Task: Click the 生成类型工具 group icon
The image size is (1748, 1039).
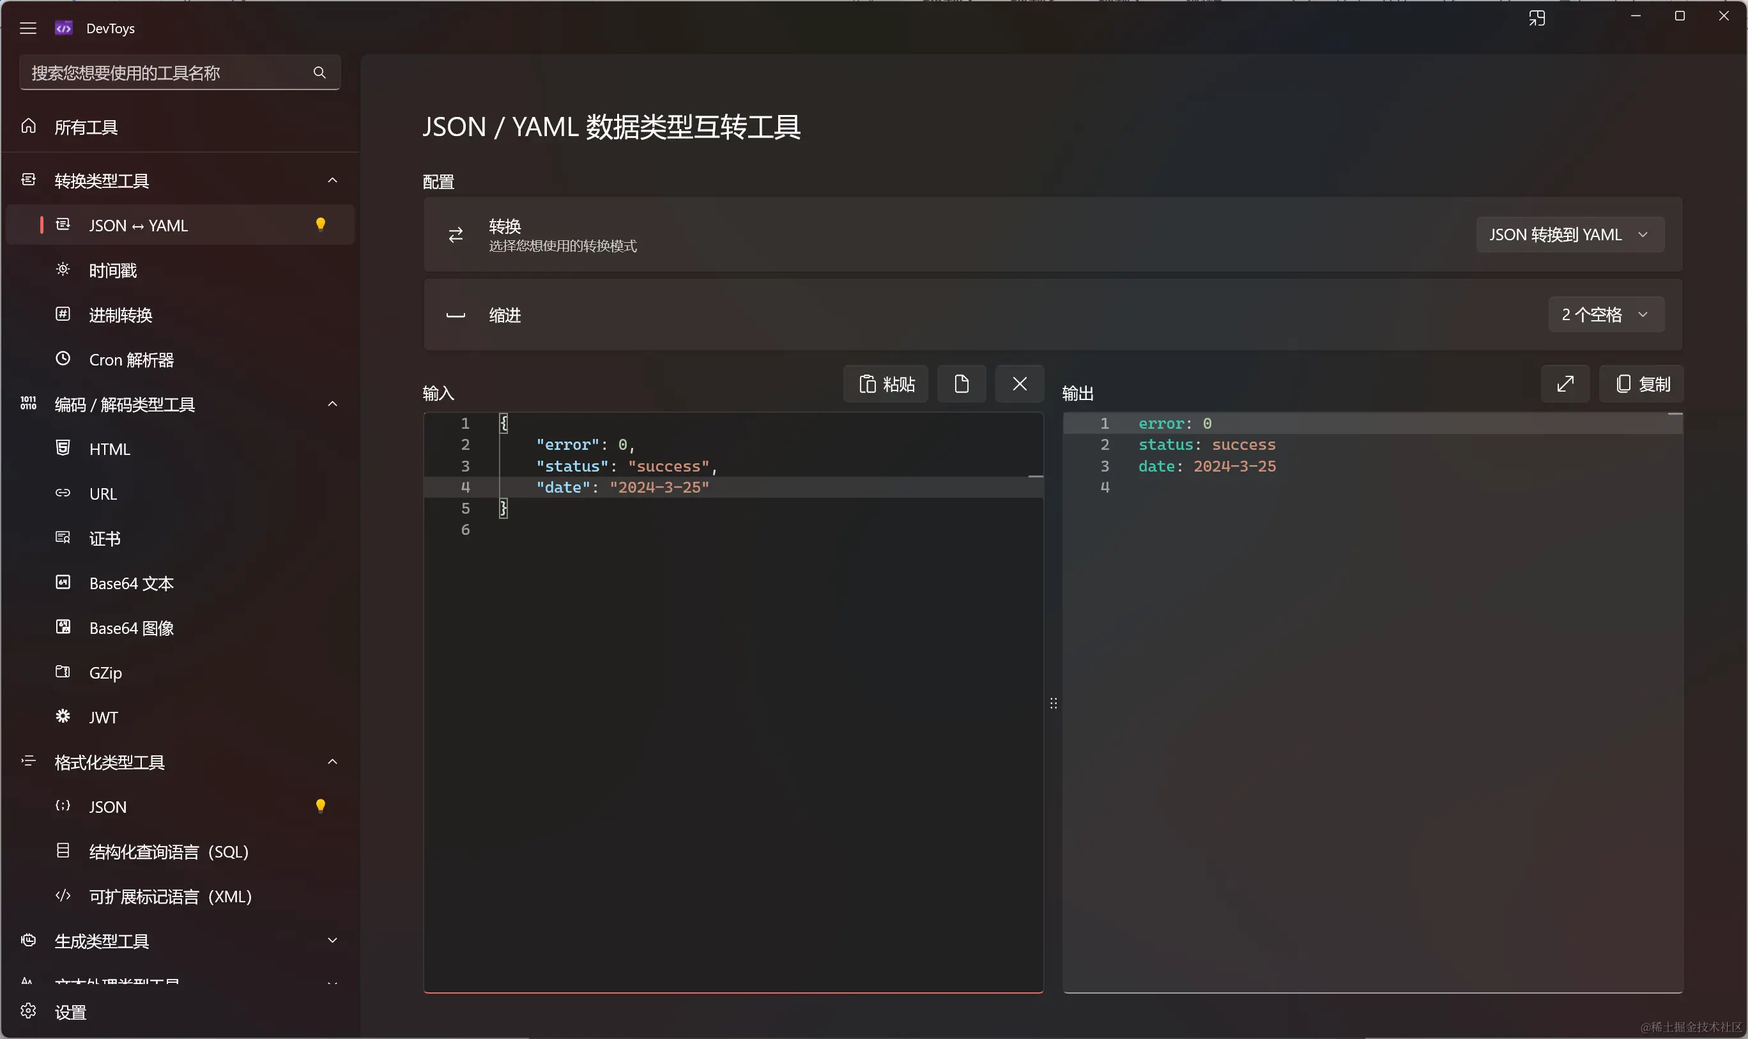Action: (x=28, y=939)
